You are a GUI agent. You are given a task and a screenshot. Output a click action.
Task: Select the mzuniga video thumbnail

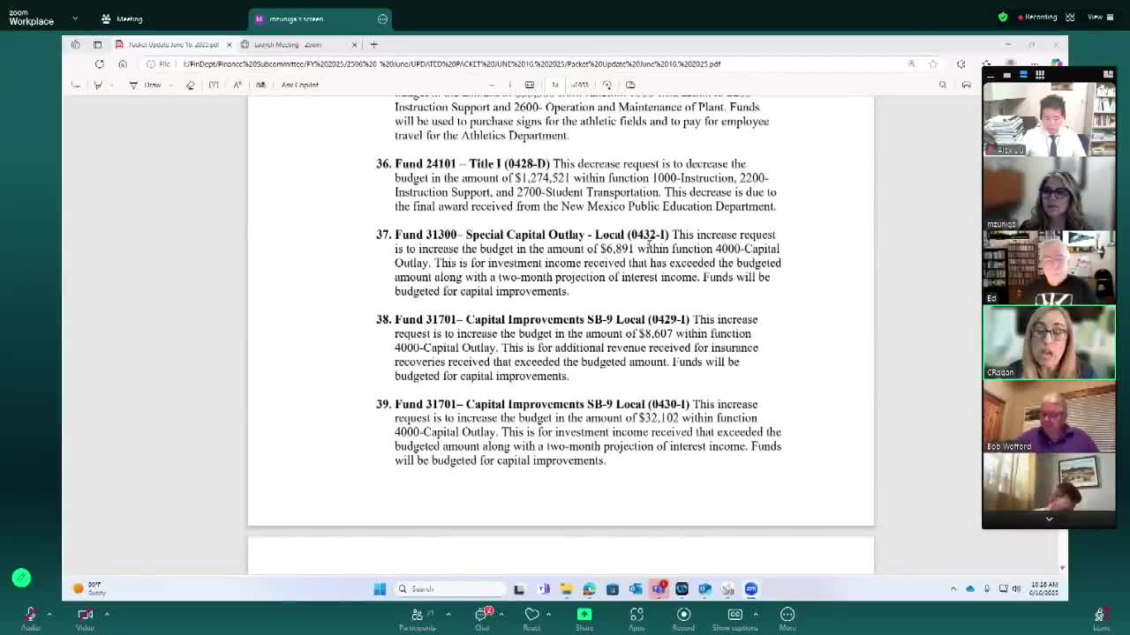tap(1049, 193)
